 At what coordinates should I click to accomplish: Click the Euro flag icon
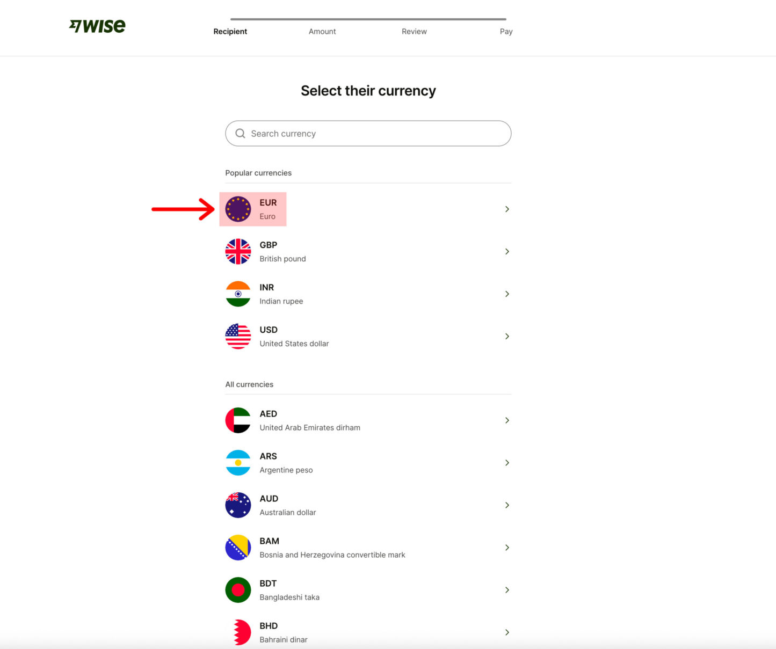238,209
